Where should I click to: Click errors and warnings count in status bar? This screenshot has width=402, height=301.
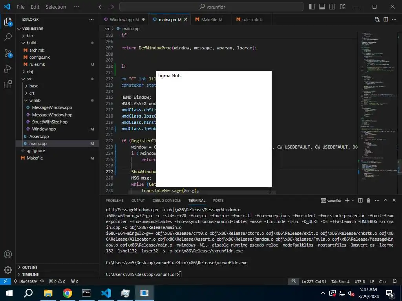57,281
